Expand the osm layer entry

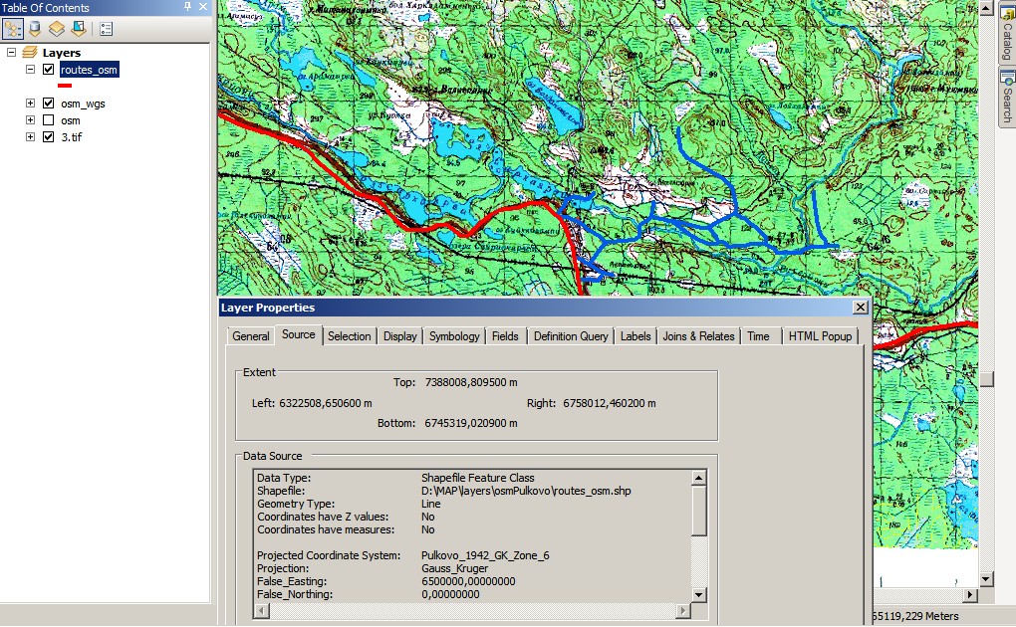click(30, 119)
